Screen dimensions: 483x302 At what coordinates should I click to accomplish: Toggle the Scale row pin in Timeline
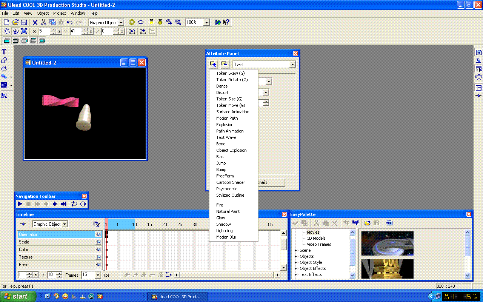(98, 242)
